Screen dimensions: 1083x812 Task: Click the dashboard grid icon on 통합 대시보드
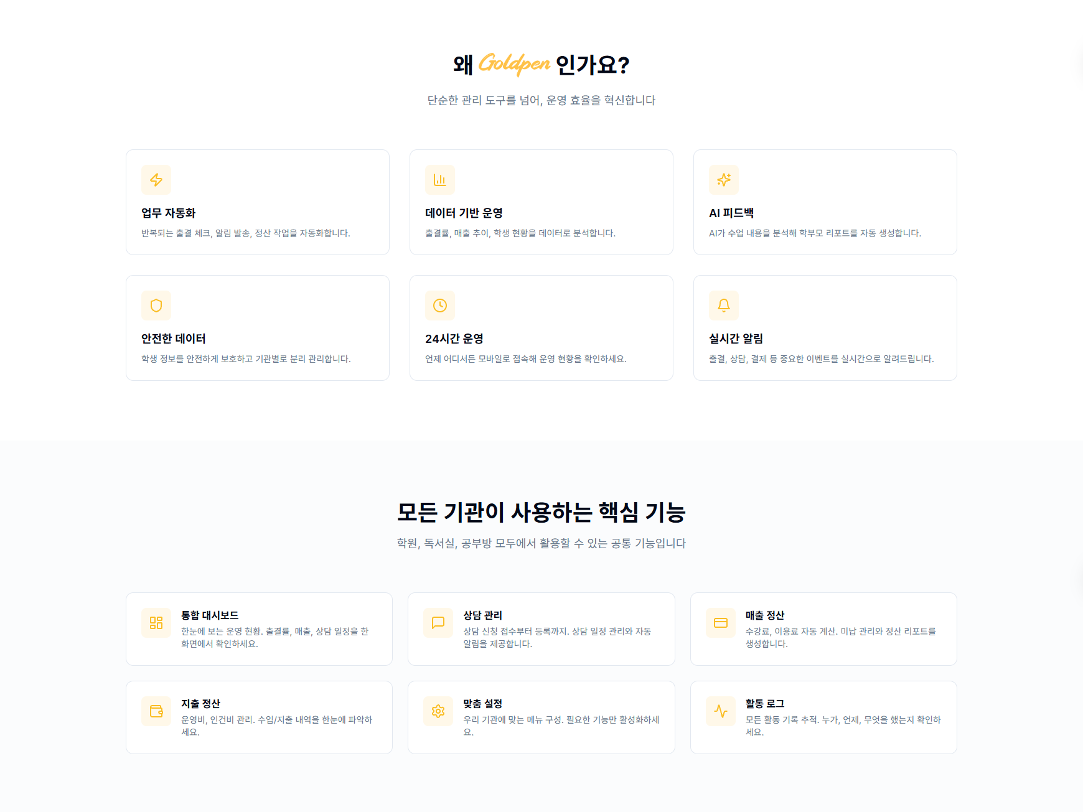point(157,622)
